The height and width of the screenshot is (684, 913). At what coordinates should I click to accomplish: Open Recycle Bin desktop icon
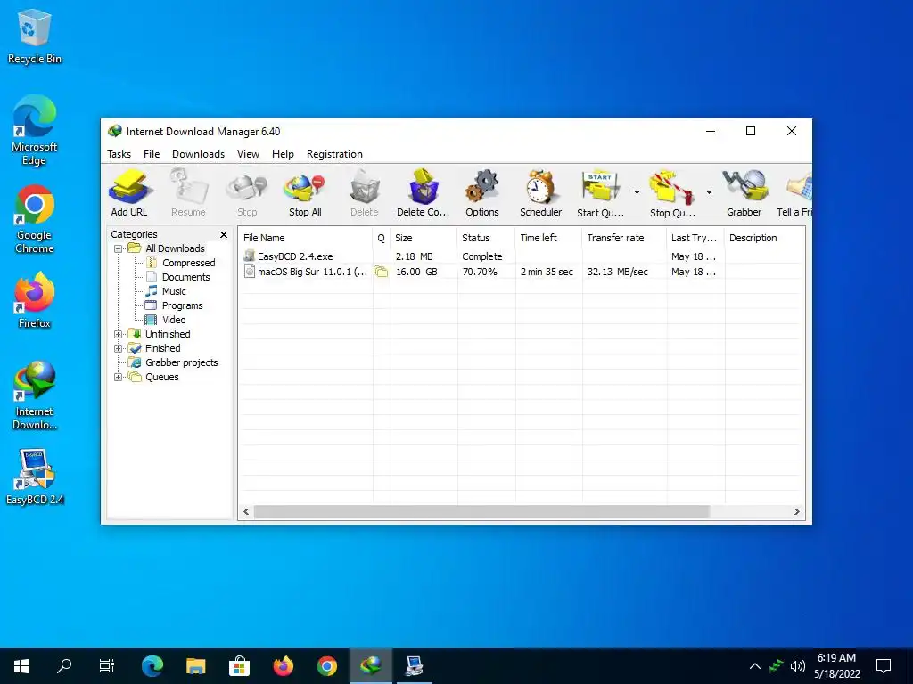tap(35, 37)
